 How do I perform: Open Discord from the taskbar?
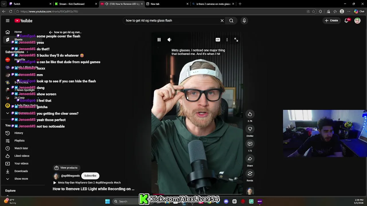226,201
